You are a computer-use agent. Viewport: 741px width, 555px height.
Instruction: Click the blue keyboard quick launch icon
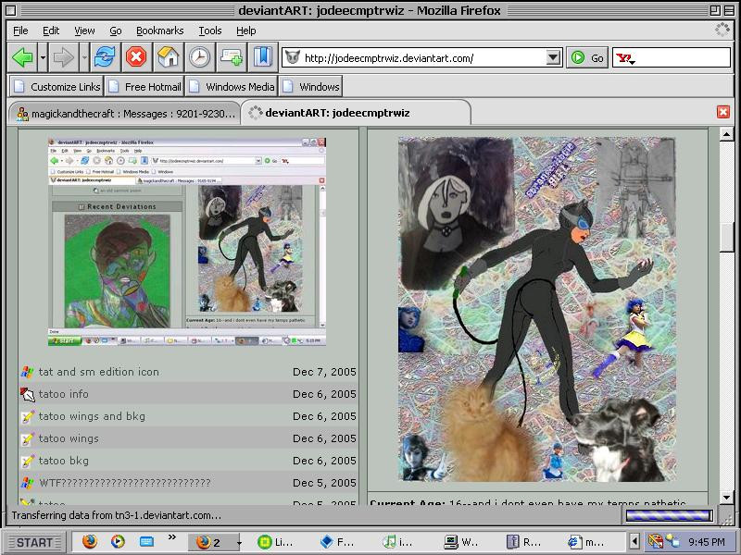pyautogui.click(x=146, y=541)
